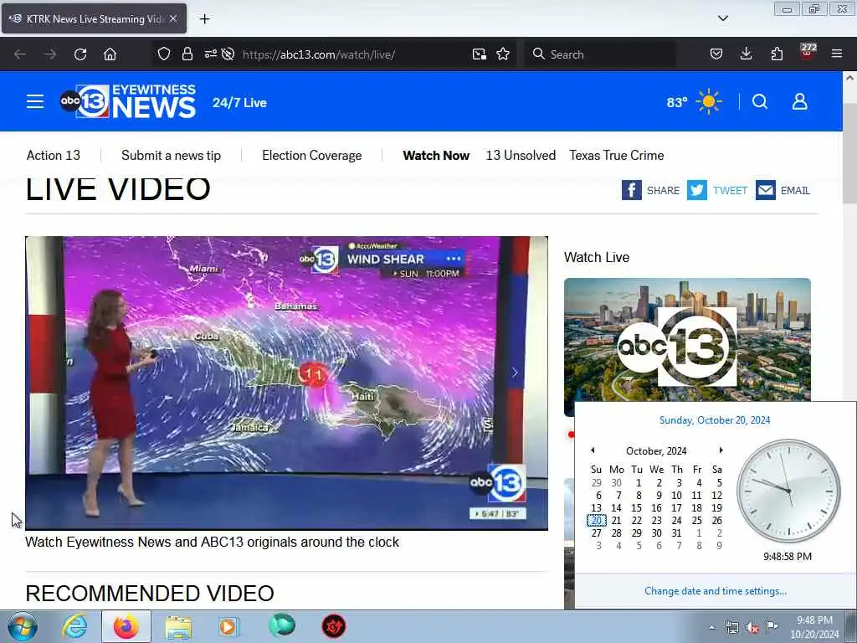Open the Windows Start menu
This screenshot has height=643, width=857.
point(23,626)
